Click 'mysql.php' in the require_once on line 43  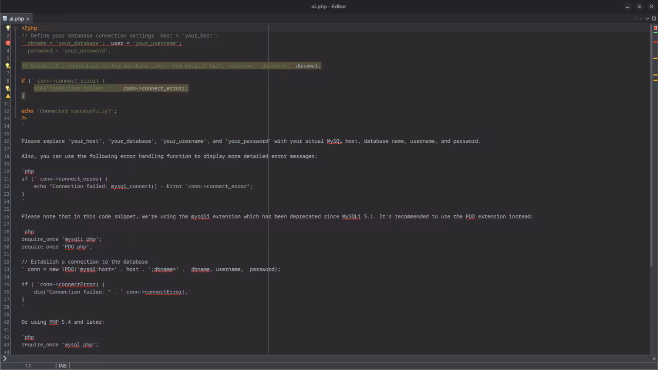(x=79, y=345)
